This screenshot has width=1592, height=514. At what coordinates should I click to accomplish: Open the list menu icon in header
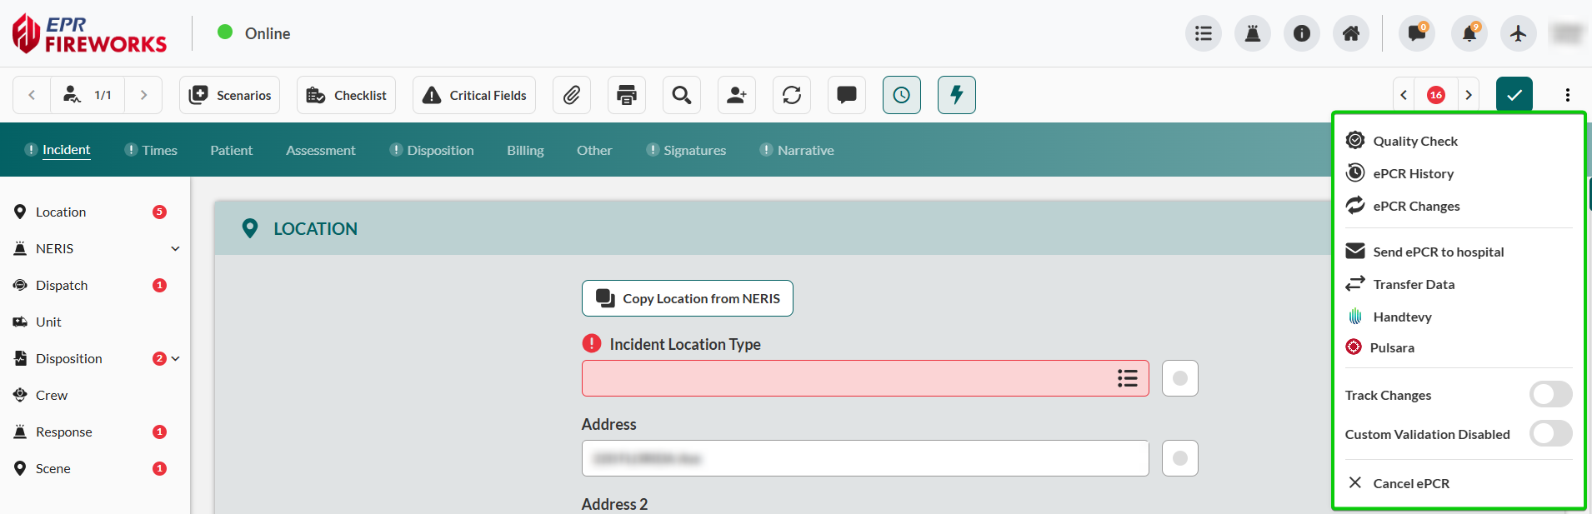coord(1204,33)
